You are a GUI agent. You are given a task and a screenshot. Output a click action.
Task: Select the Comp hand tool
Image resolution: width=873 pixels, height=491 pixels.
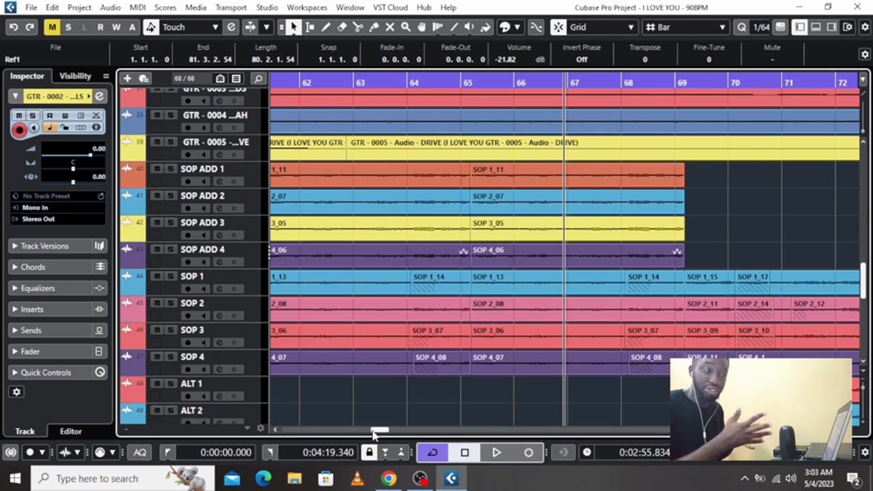(x=422, y=27)
